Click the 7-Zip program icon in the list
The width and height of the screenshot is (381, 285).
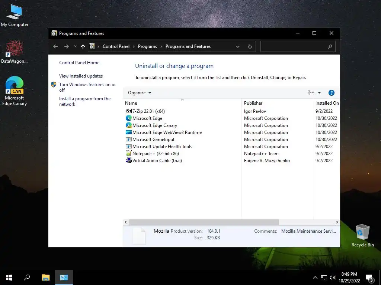pyautogui.click(x=128, y=111)
